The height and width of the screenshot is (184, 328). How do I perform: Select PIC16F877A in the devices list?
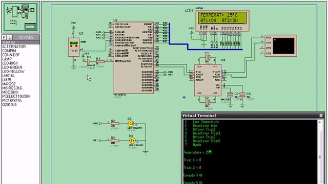[12, 101]
